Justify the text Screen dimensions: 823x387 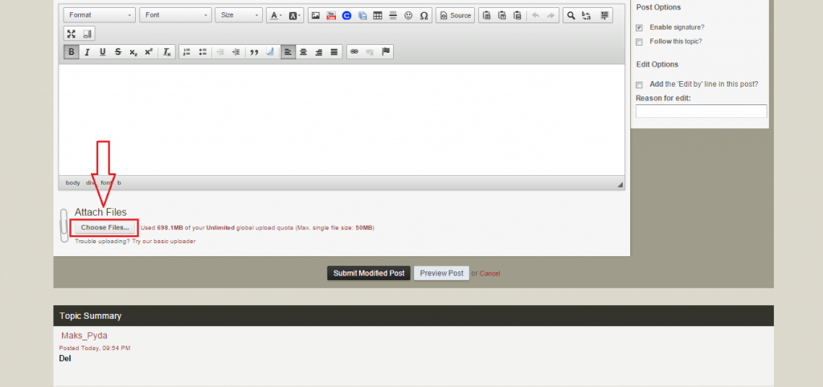pyautogui.click(x=334, y=51)
